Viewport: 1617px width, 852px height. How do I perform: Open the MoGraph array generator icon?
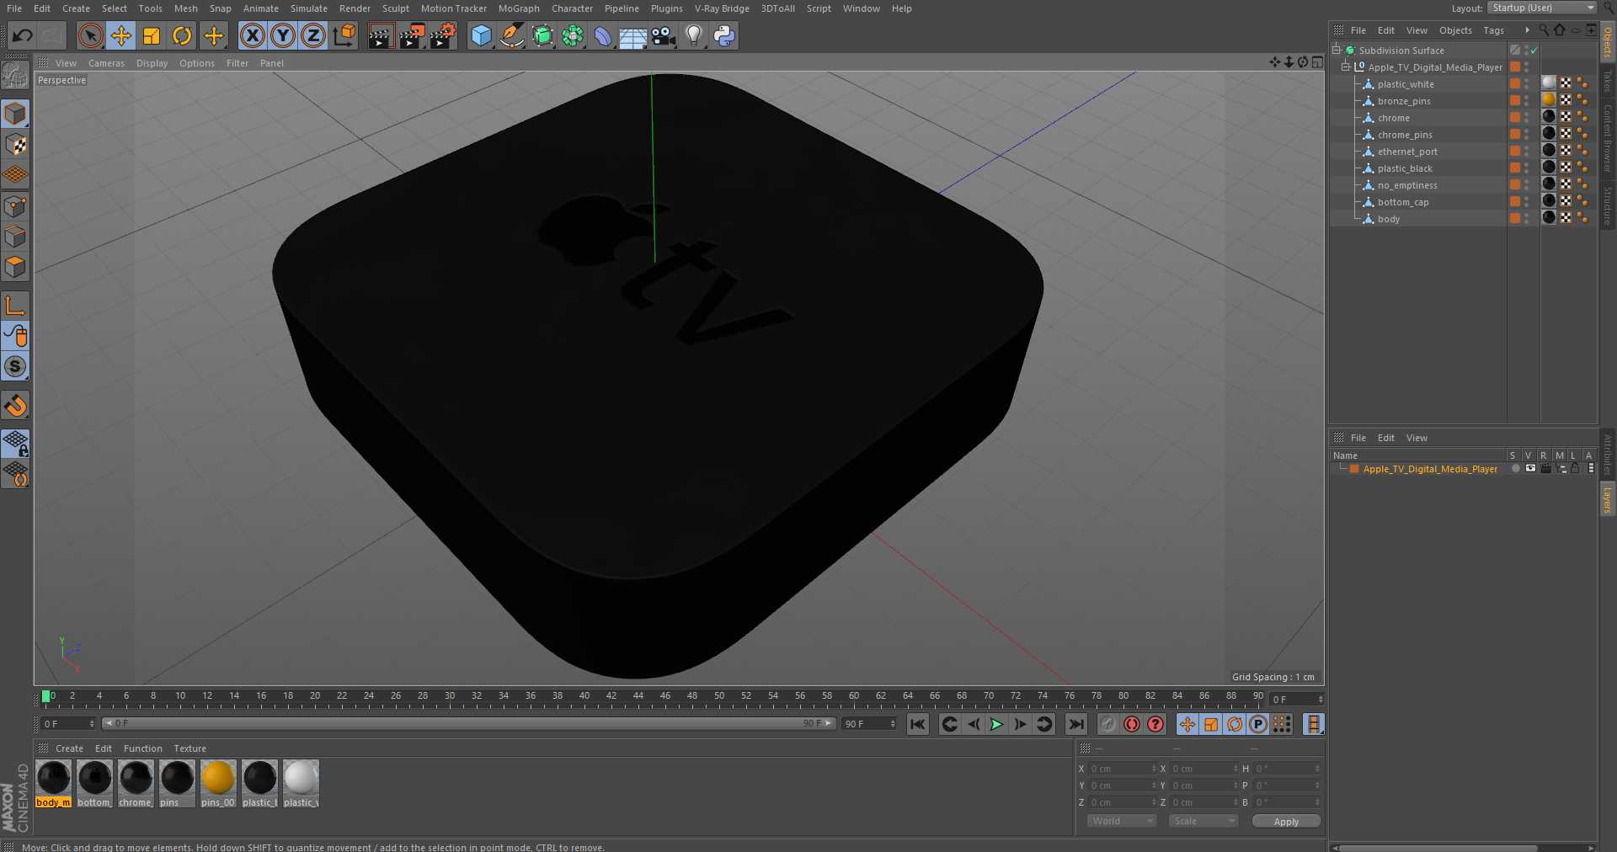point(573,35)
